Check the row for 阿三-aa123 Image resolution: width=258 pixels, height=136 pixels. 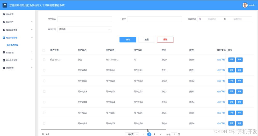[44, 60]
